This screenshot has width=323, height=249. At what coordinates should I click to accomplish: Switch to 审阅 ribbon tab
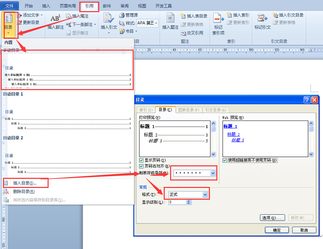point(125,6)
